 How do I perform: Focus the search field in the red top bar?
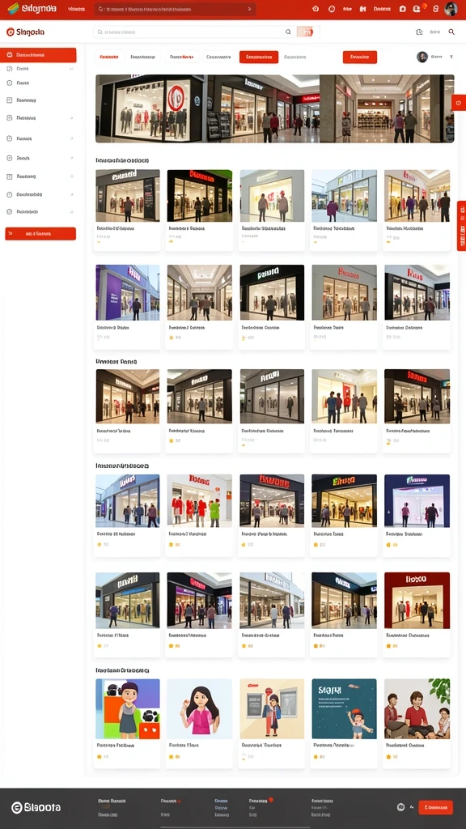pyautogui.click(x=175, y=9)
